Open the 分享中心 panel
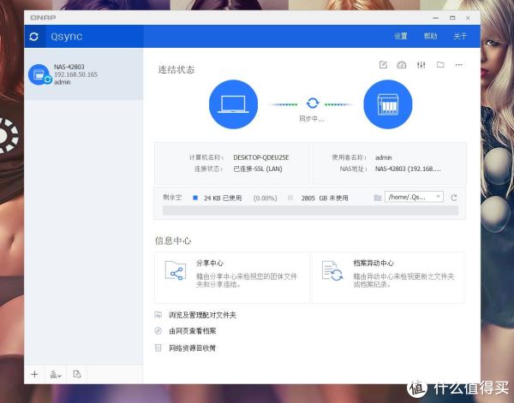 [230, 276]
